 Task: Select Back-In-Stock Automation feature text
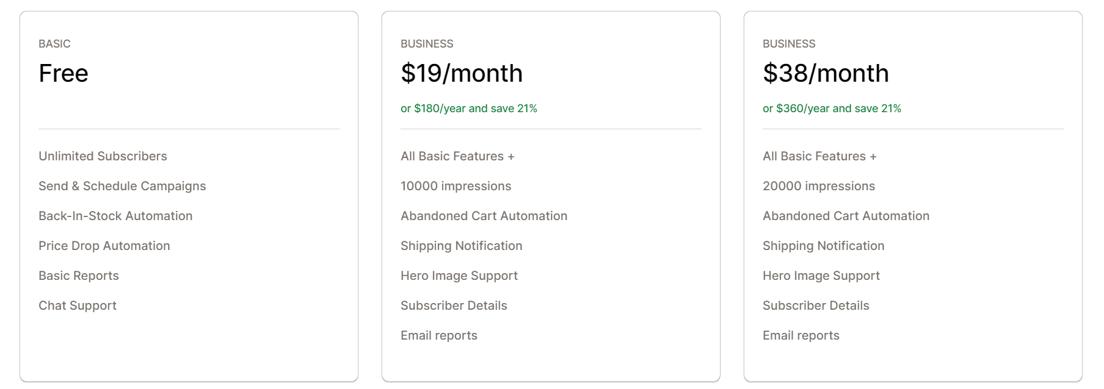115,216
